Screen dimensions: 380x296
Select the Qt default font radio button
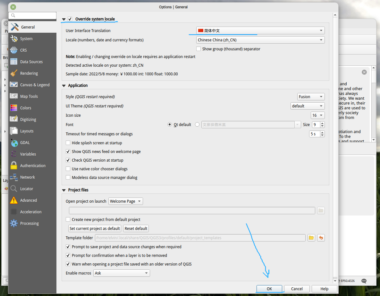pyautogui.click(x=170, y=125)
